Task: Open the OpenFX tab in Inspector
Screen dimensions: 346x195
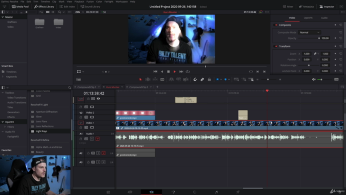Action: click(x=308, y=18)
